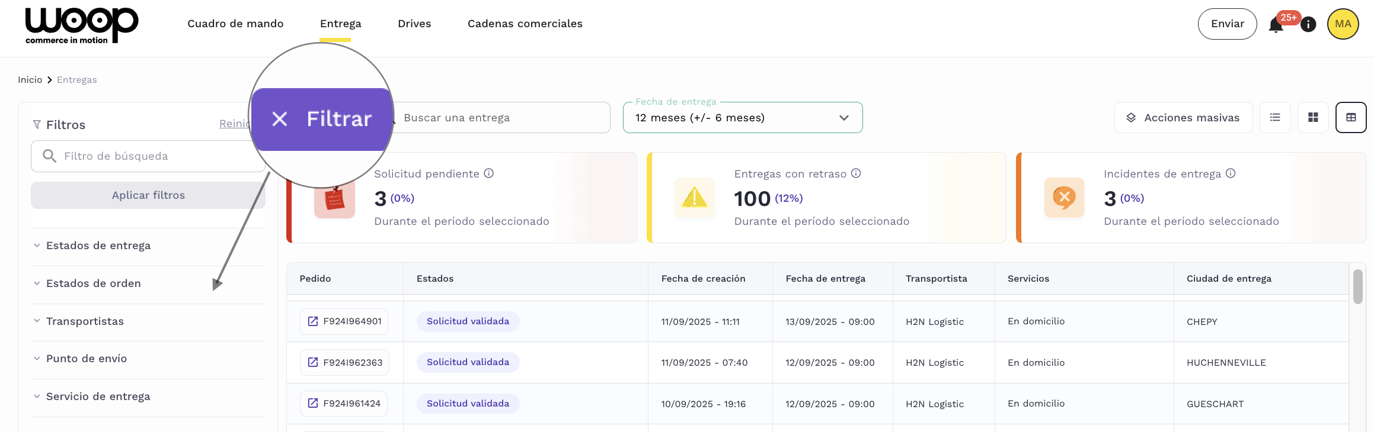Open order F9241964901 external link icon

point(313,321)
